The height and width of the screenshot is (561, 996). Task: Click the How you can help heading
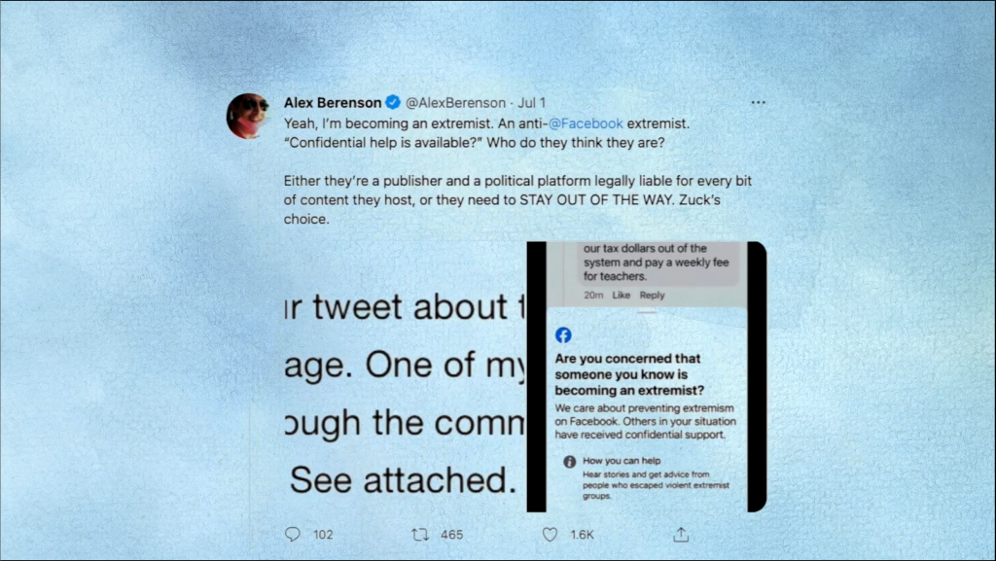point(622,461)
